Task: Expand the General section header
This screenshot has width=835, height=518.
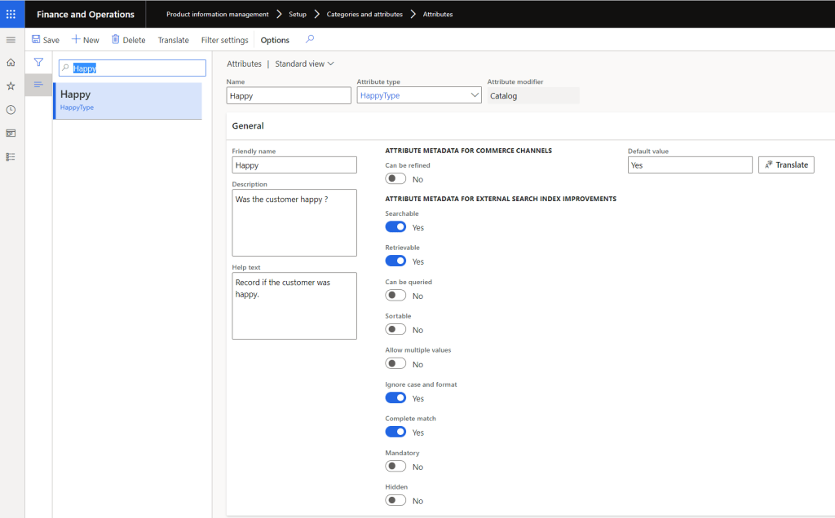Action: pyautogui.click(x=246, y=125)
